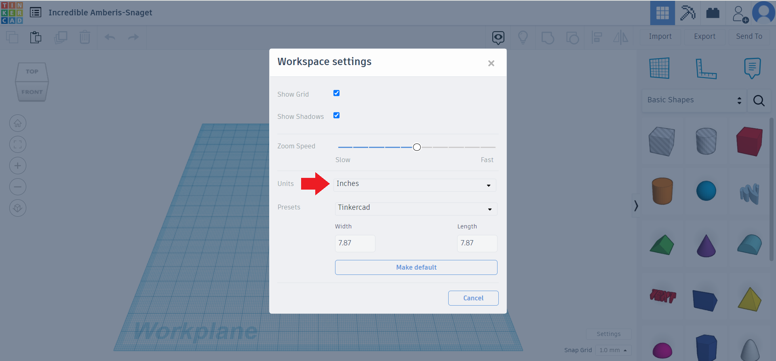Click the Tinkercad logo

12,13
